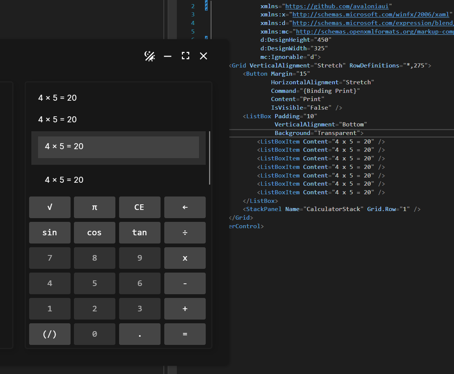Select the π constant icon
The width and height of the screenshot is (454, 374).
[x=94, y=207]
